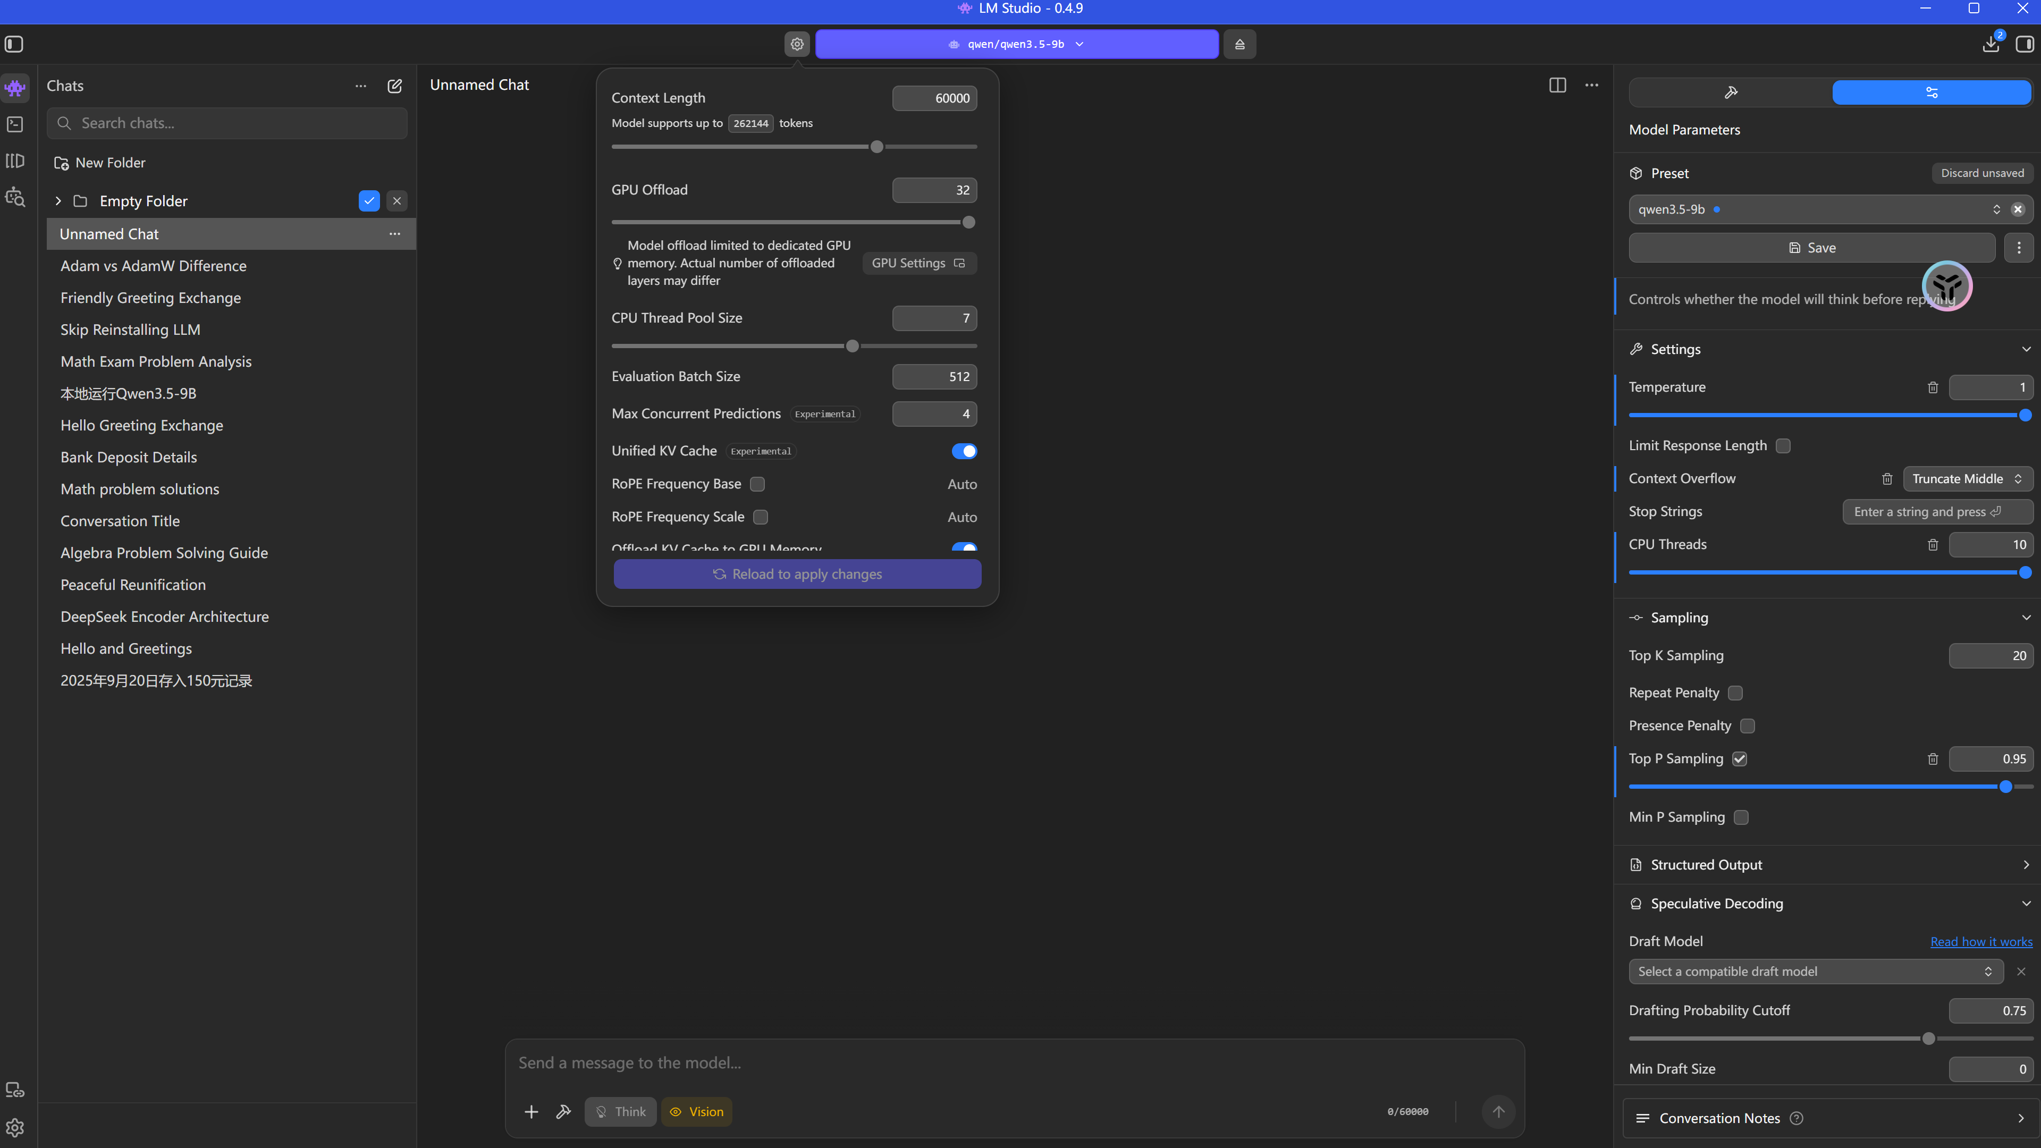Image resolution: width=2041 pixels, height=1148 pixels.
Task: Open the Developer terminal view icon
Action: point(15,124)
